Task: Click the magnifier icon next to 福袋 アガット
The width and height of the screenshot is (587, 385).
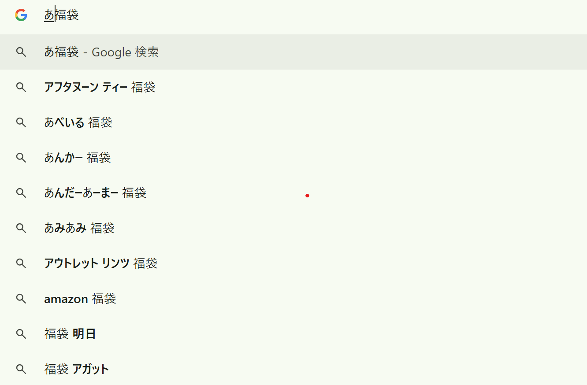Action: (21, 369)
